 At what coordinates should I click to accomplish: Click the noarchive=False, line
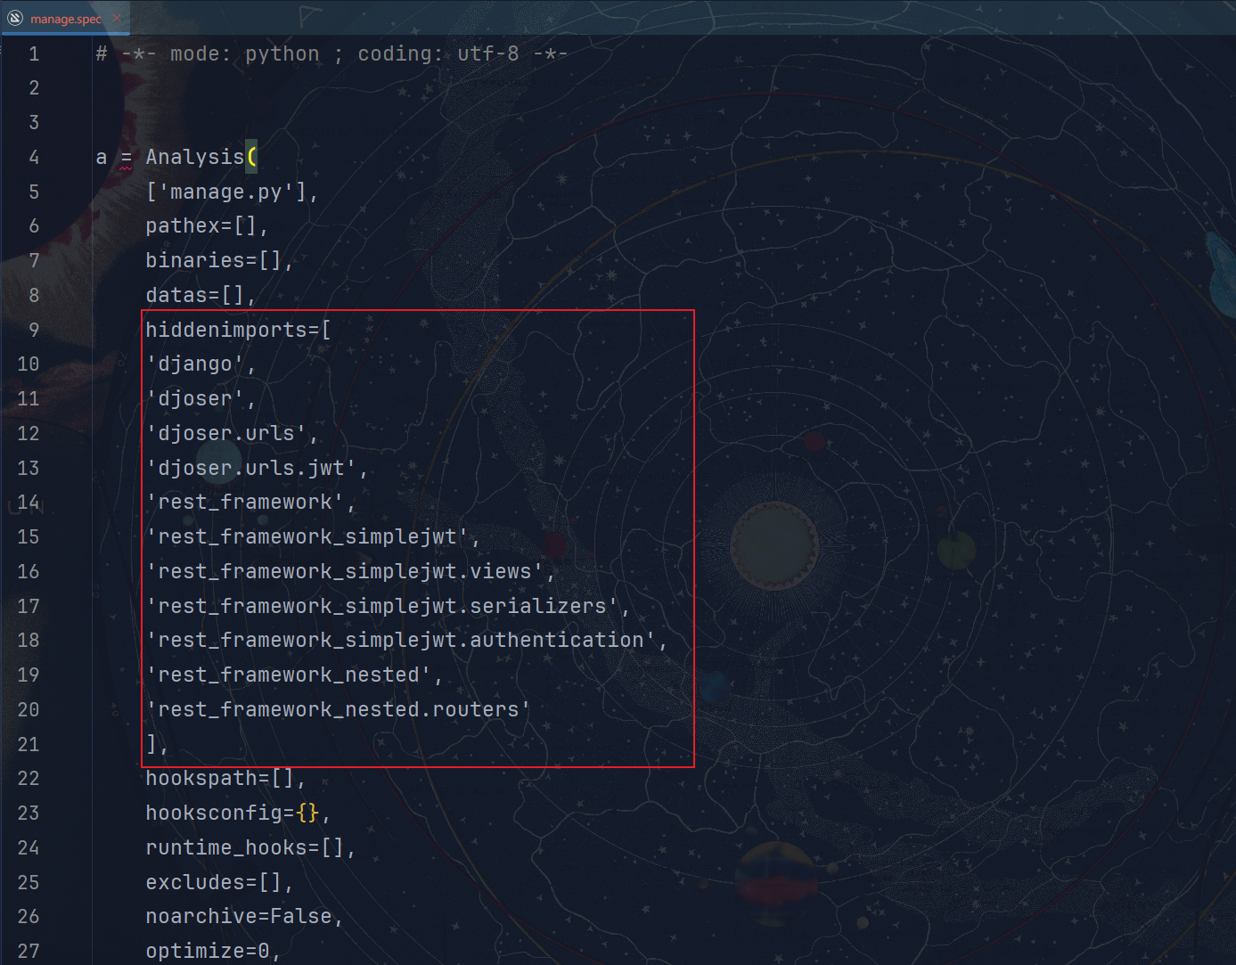point(244,917)
